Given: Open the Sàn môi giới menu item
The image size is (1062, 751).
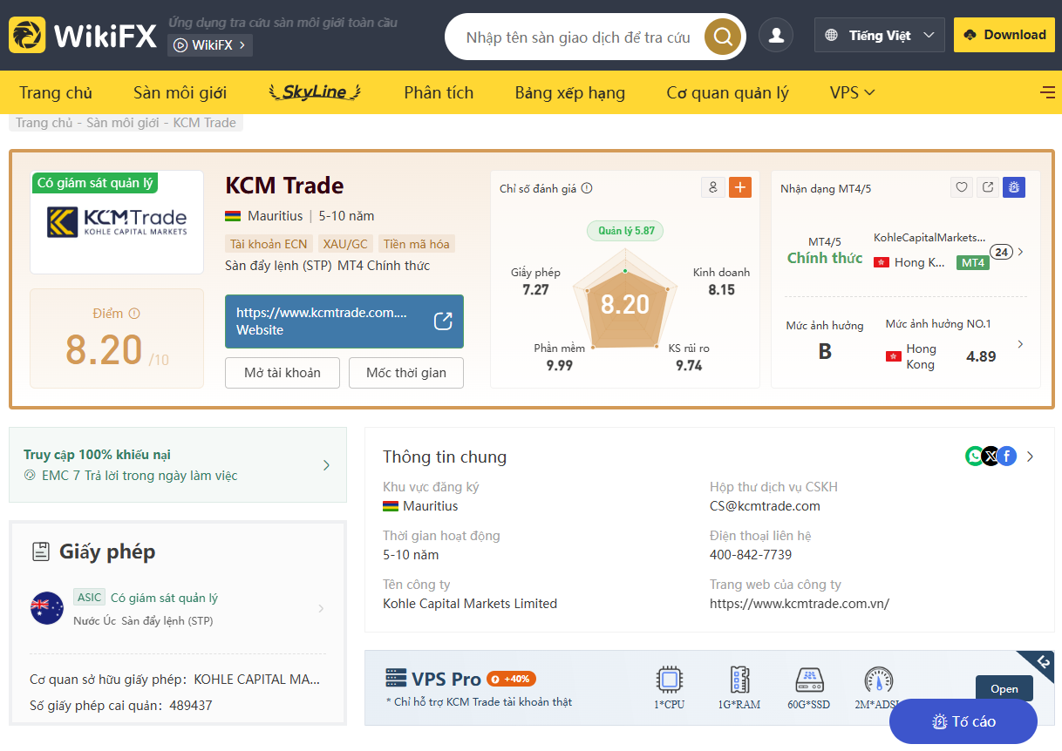Looking at the screenshot, I should tap(180, 92).
